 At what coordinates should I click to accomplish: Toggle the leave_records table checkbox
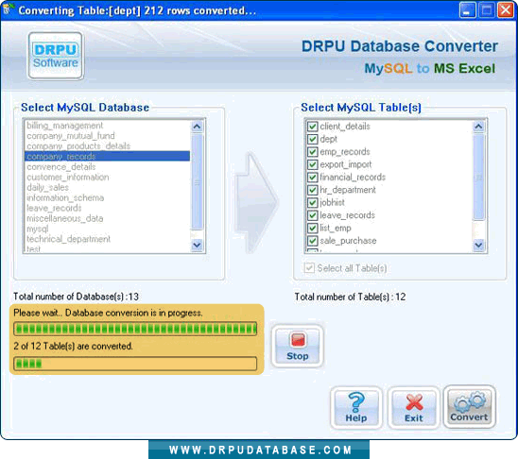[313, 215]
